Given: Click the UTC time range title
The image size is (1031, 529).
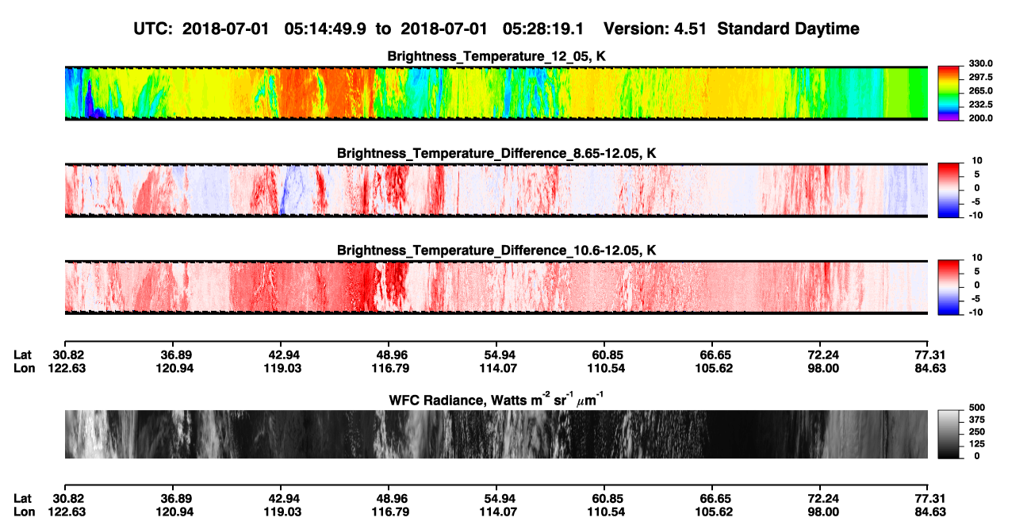Looking at the screenshot, I should coord(496,29).
